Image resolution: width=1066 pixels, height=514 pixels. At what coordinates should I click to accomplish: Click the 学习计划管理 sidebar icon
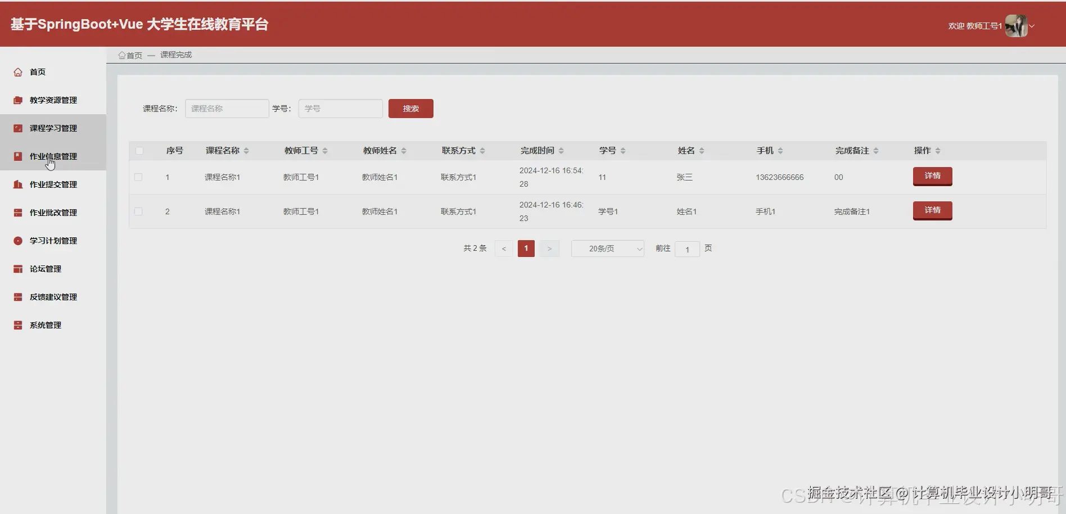tap(18, 241)
